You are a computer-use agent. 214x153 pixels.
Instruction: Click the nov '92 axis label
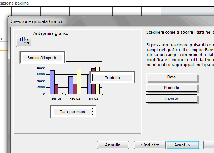75,99
